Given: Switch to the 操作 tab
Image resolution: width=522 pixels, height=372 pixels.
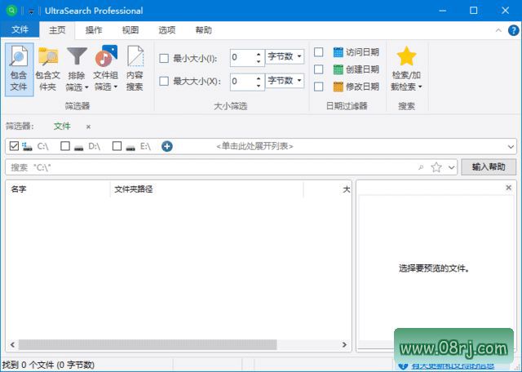Looking at the screenshot, I should pyautogui.click(x=94, y=30).
